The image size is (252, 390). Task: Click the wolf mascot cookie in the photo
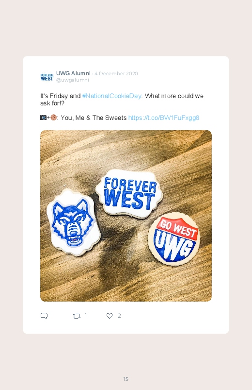pos(74,222)
